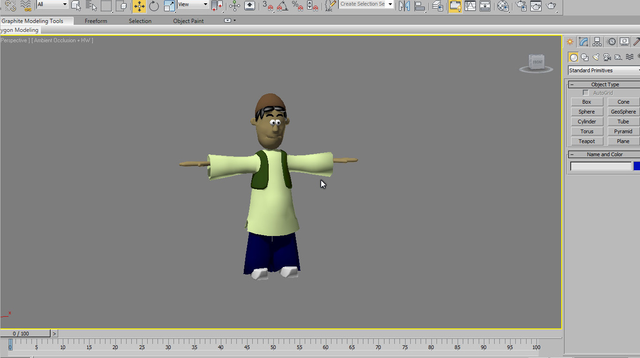640x358 pixels.
Task: Click the Teapot primitive button
Action: coord(587,141)
